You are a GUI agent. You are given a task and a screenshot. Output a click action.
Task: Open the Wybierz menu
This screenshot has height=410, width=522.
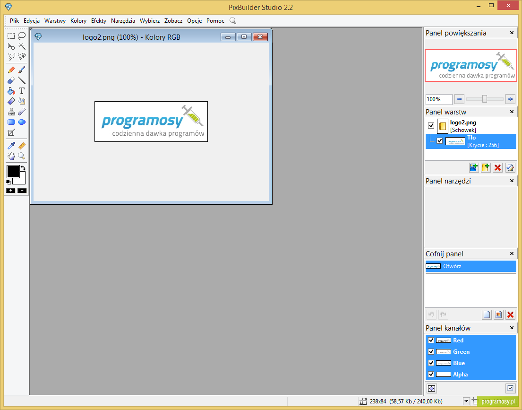tap(149, 21)
